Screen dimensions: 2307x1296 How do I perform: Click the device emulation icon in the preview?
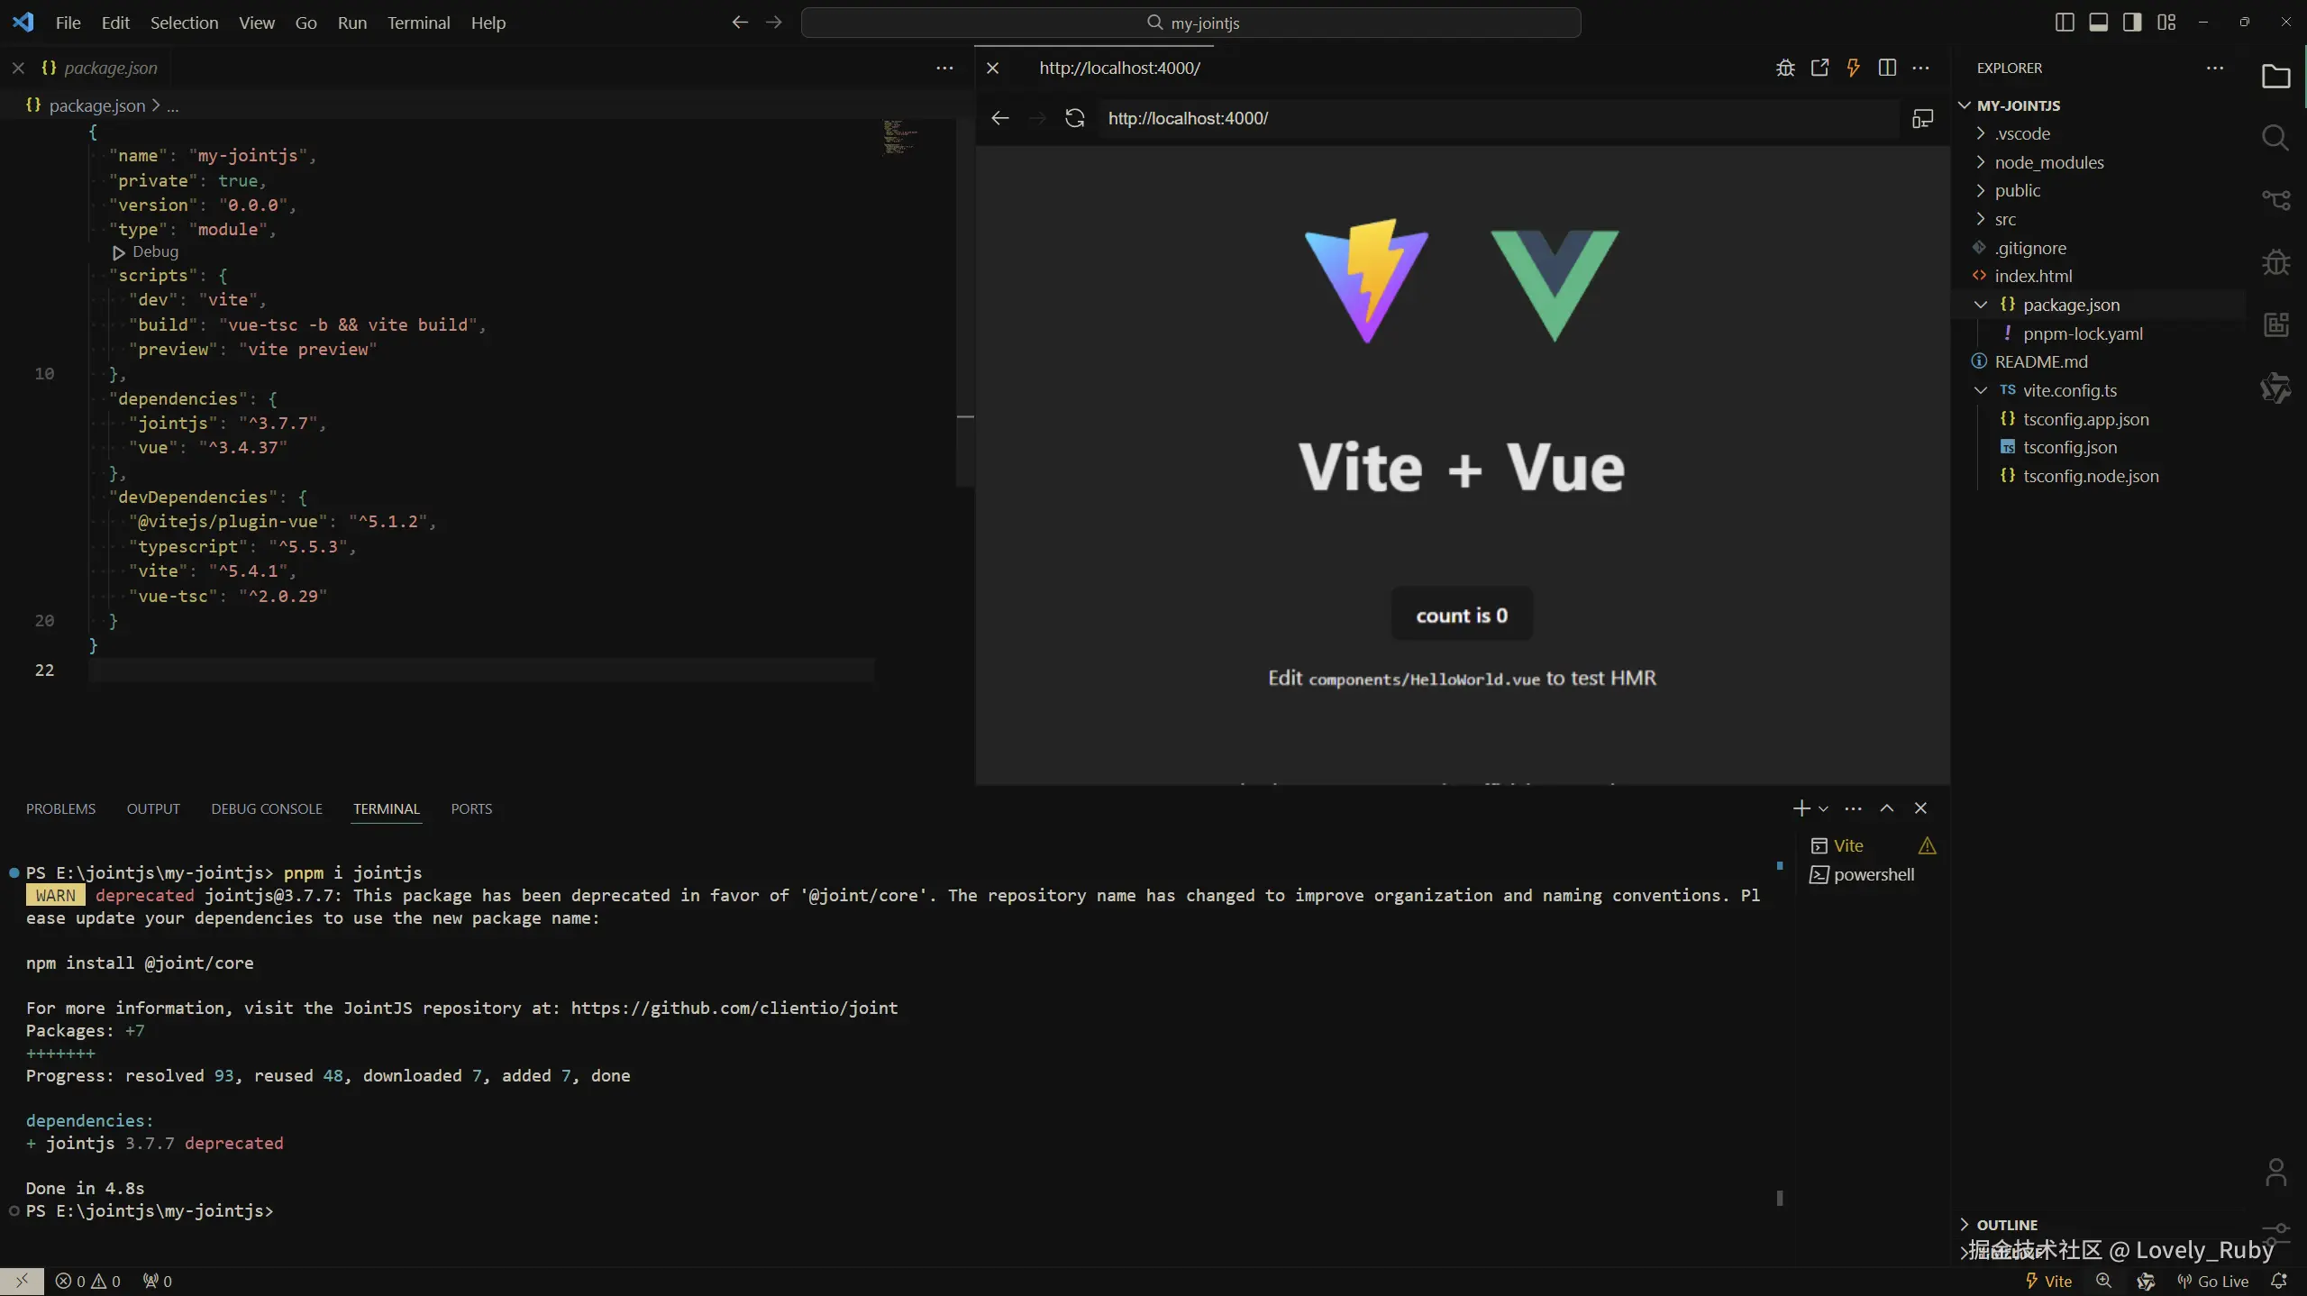[x=1922, y=118]
